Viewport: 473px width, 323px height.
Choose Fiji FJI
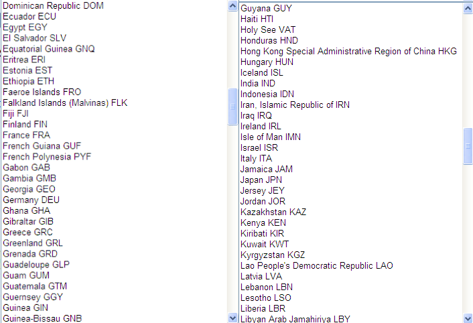[x=15, y=114]
